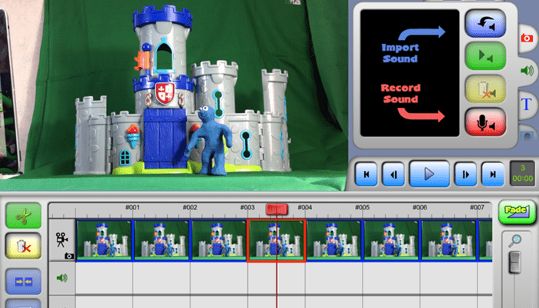Open the blue T text tab
The height and width of the screenshot is (308, 539).
[527, 105]
